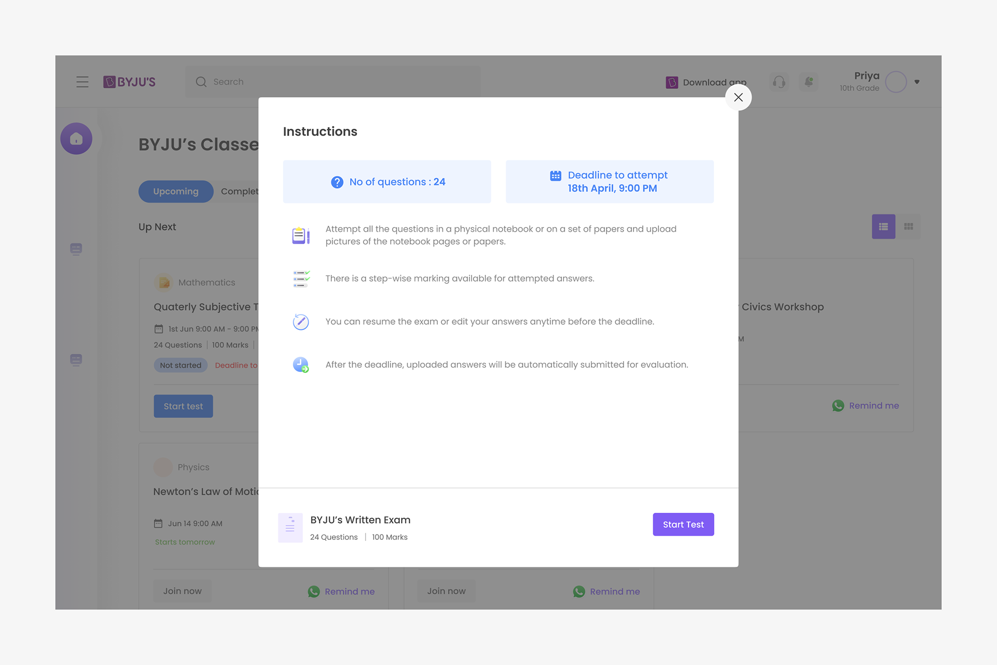
Task: Click 100 Marks in dialog footer
Action: click(389, 537)
